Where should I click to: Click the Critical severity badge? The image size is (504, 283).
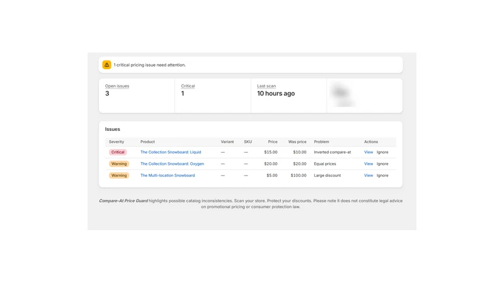(118, 152)
